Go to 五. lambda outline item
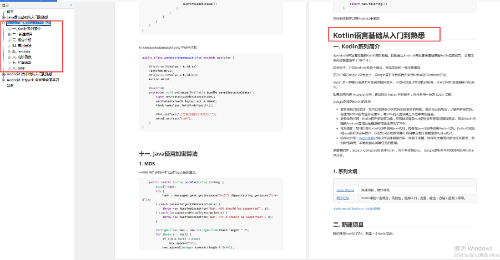The image size is (500, 260). 21,51
